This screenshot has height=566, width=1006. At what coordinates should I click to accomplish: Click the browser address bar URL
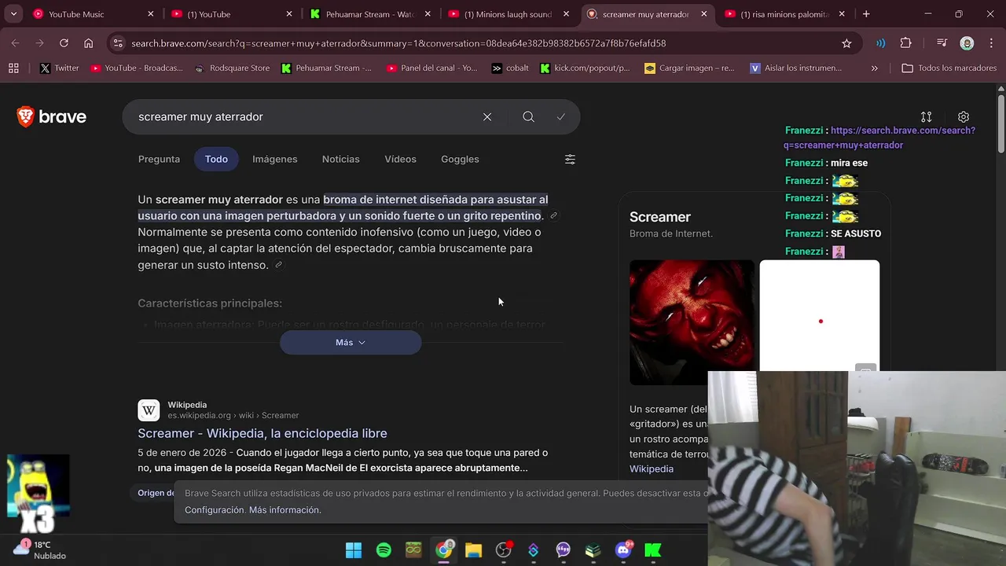click(398, 43)
